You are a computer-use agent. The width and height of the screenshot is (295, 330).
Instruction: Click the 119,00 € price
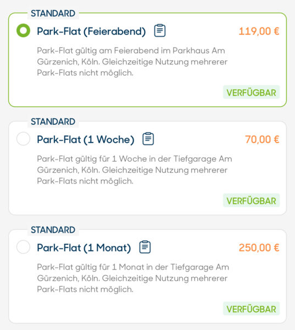(x=259, y=31)
